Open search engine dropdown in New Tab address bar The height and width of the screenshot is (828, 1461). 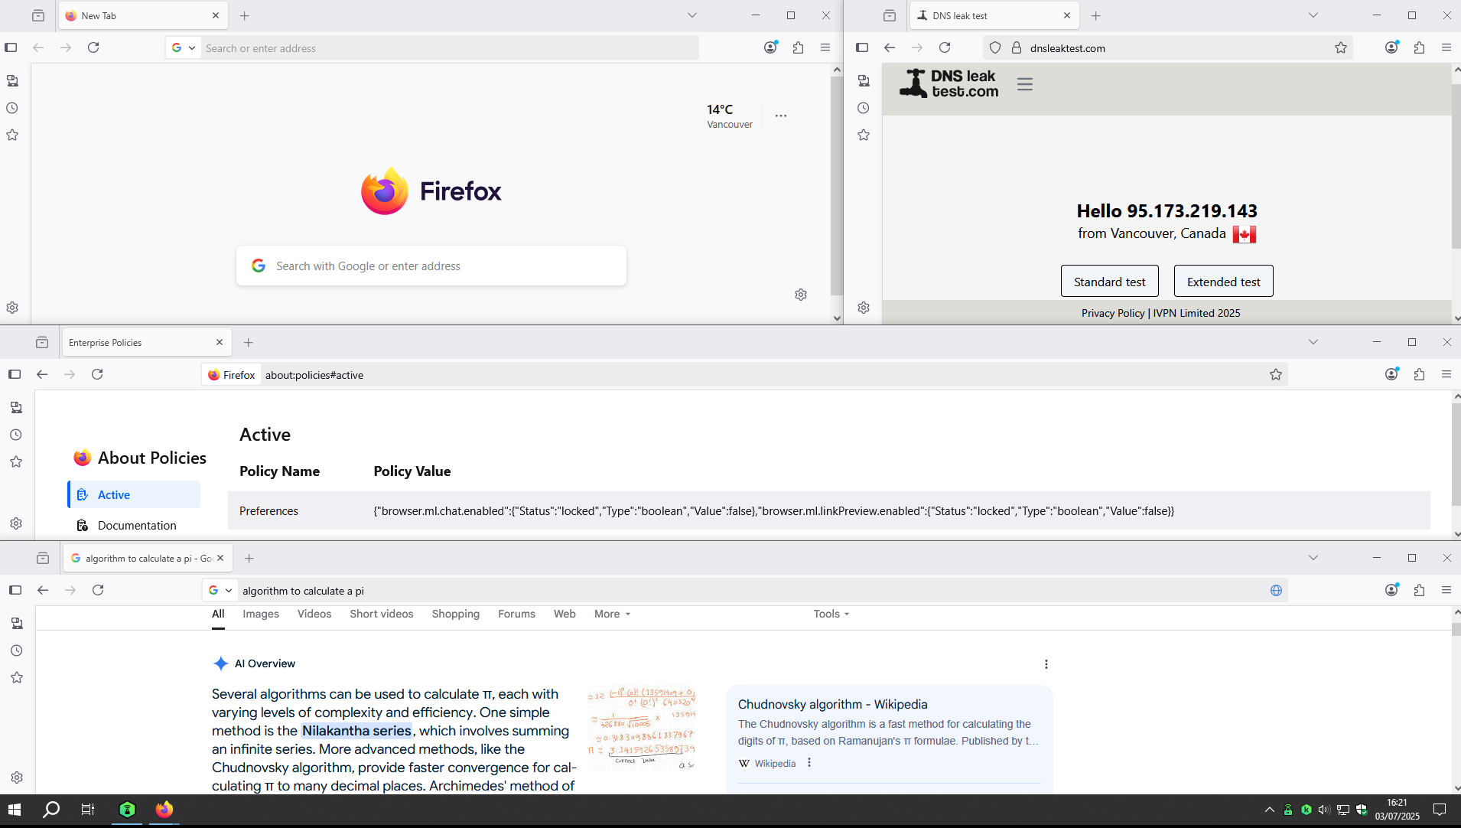[184, 47]
